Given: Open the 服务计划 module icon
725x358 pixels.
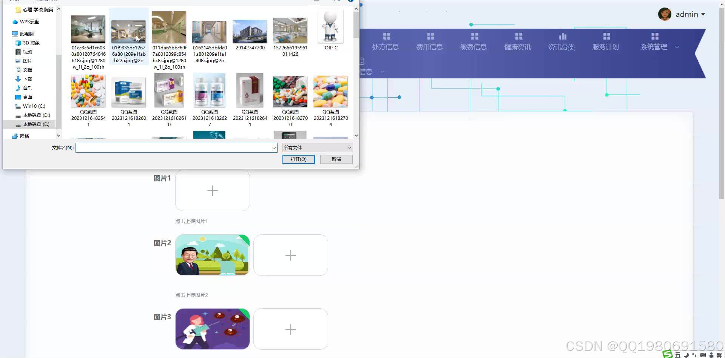Looking at the screenshot, I should 606,36.
